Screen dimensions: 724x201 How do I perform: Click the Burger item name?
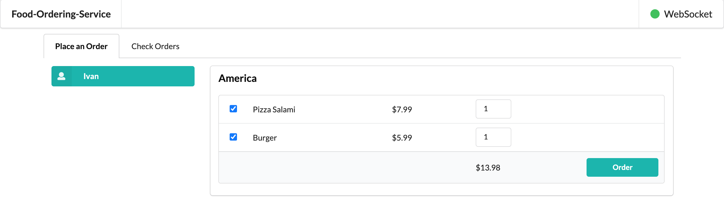click(x=265, y=138)
